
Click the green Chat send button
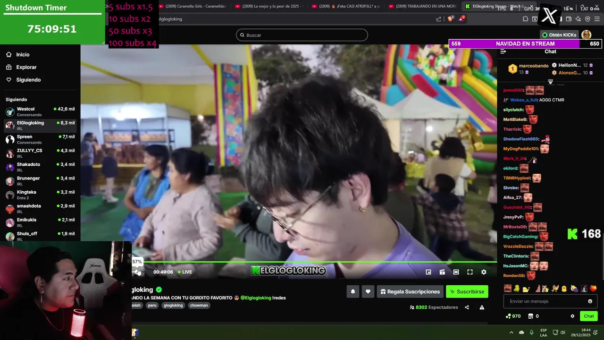point(589,316)
